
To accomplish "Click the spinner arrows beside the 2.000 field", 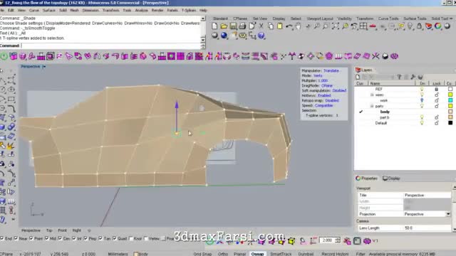I will point(337,240).
